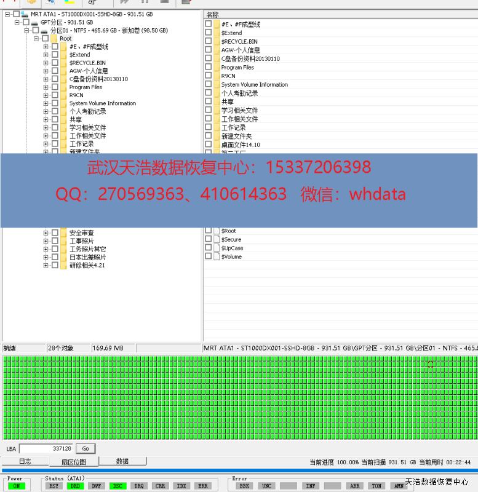Expand the 日本出差照片 tree node
The width and height of the screenshot is (478, 492).
coord(46,257)
